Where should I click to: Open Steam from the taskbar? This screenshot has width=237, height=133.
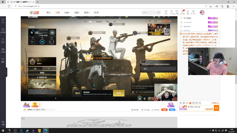(x=27, y=130)
